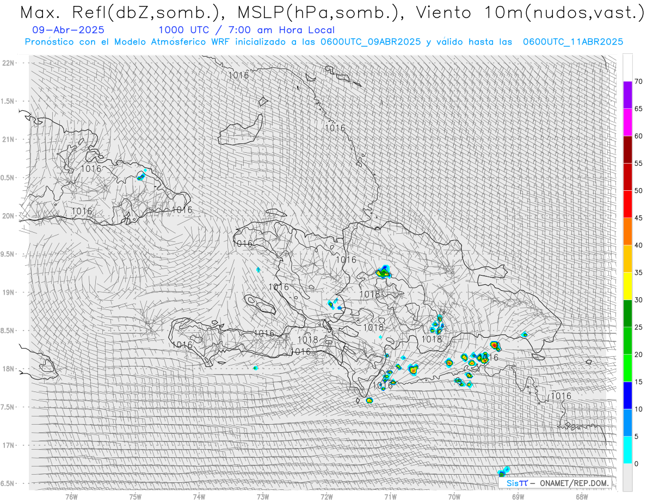Click the dark blue 10–15 dBZ legend swatch

coord(627,395)
